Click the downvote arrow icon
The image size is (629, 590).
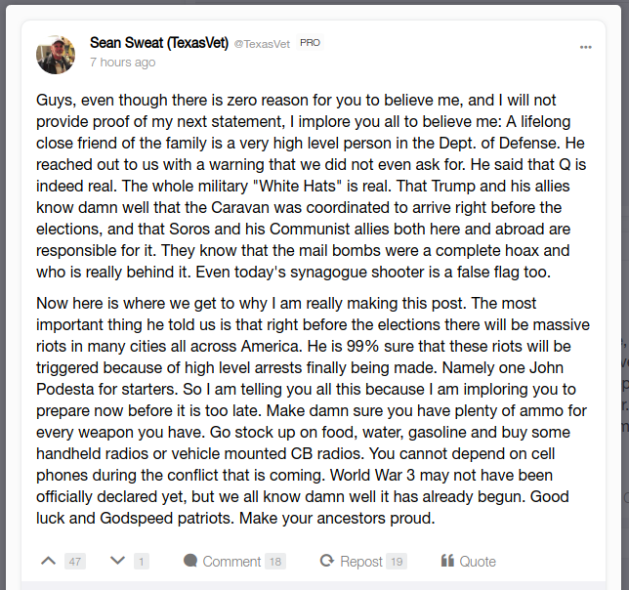pyautogui.click(x=117, y=560)
